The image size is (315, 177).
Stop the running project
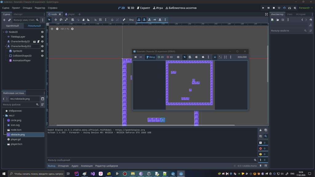pos(273,8)
